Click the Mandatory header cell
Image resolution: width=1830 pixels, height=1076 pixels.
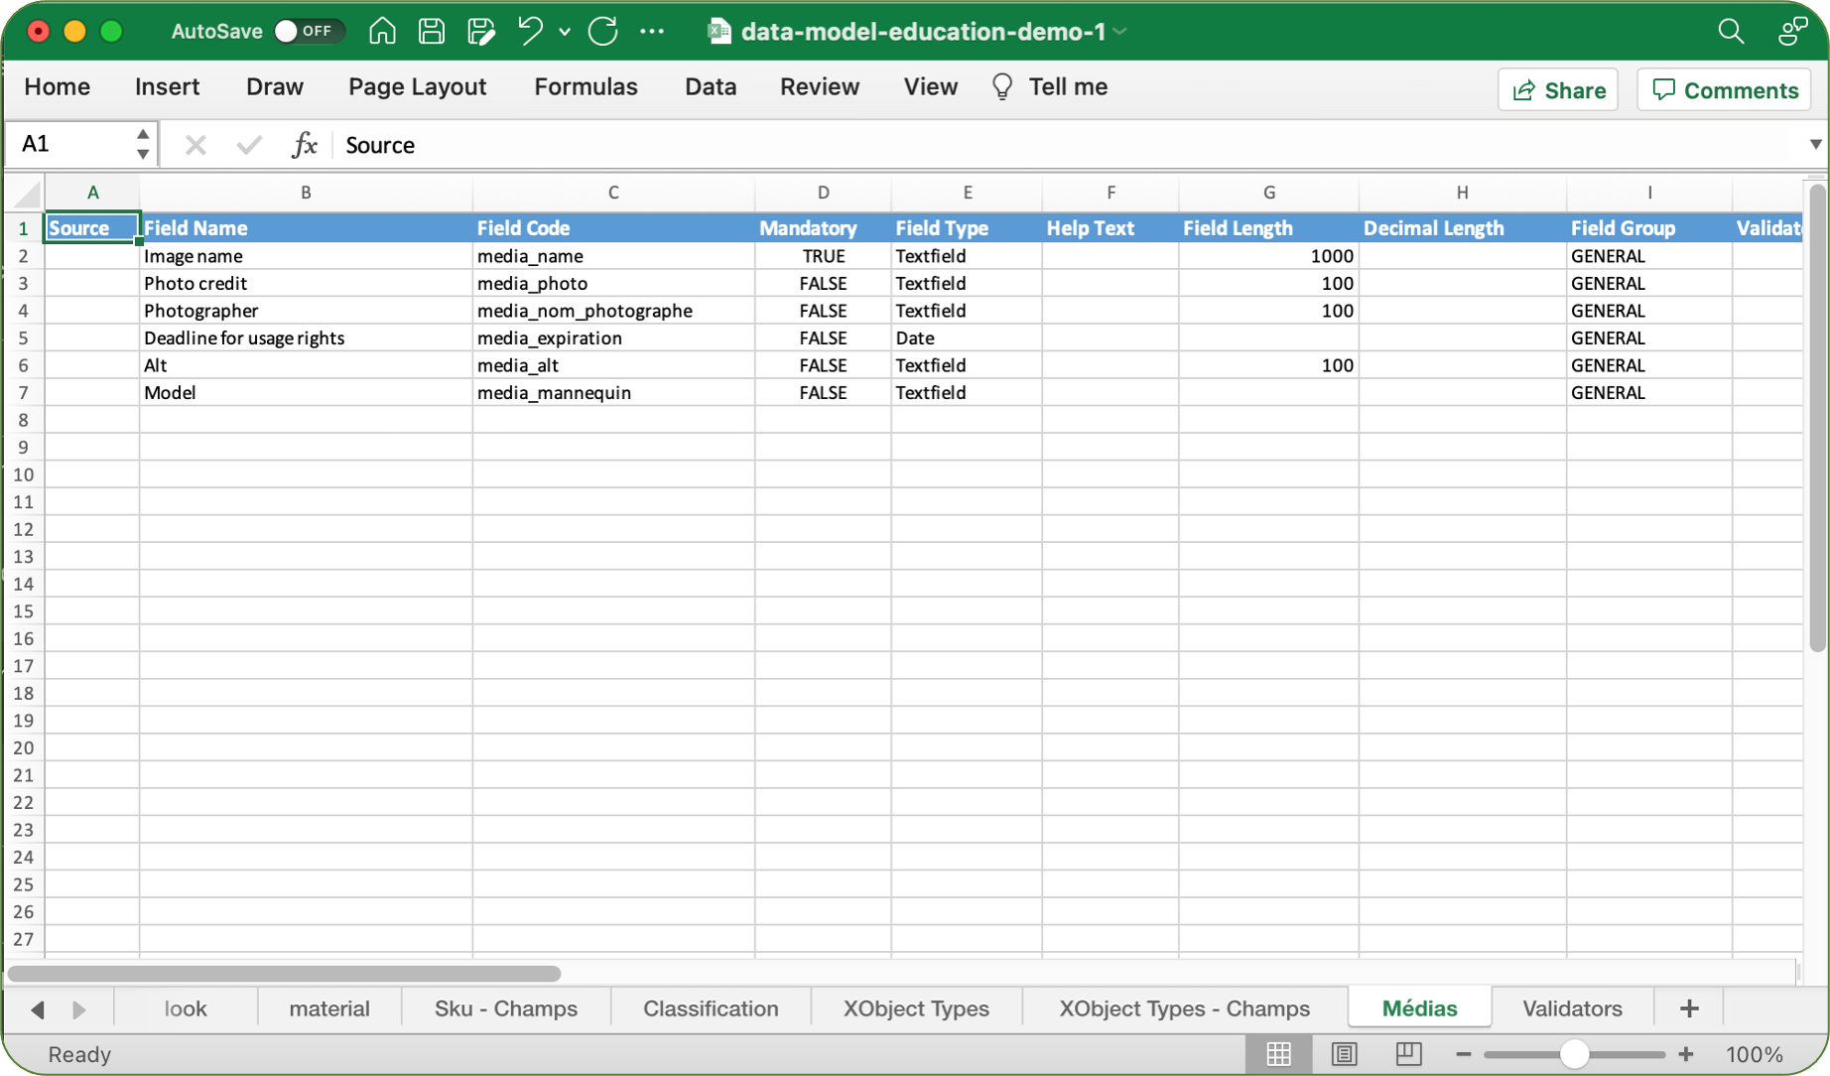point(823,228)
